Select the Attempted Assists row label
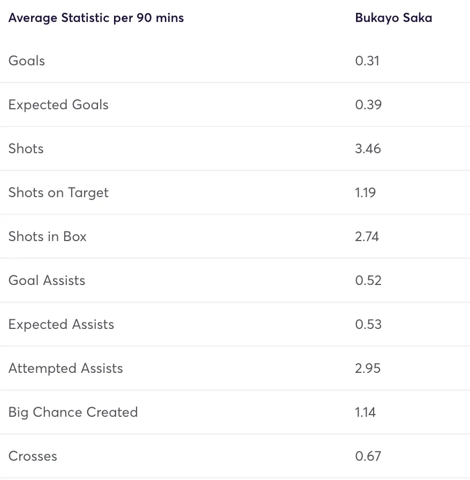The height and width of the screenshot is (480, 470). (x=65, y=368)
